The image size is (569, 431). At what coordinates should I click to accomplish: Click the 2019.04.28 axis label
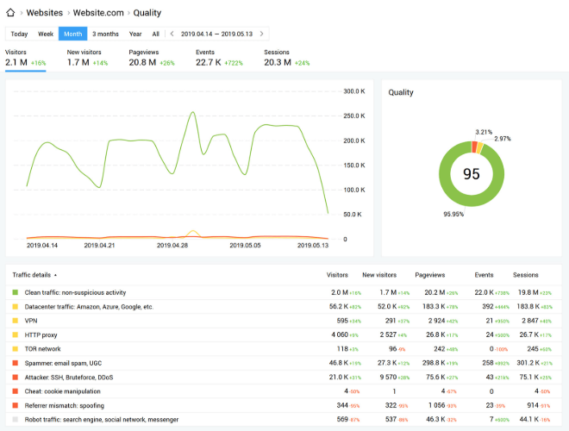point(172,246)
